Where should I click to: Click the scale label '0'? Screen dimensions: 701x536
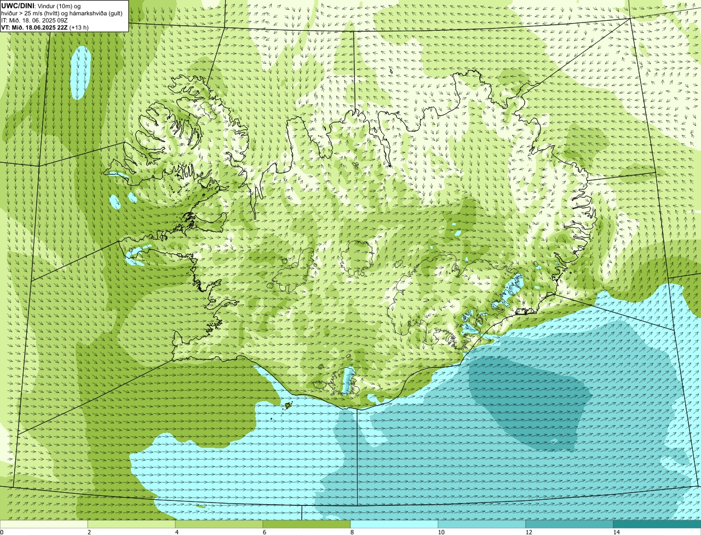(2, 532)
